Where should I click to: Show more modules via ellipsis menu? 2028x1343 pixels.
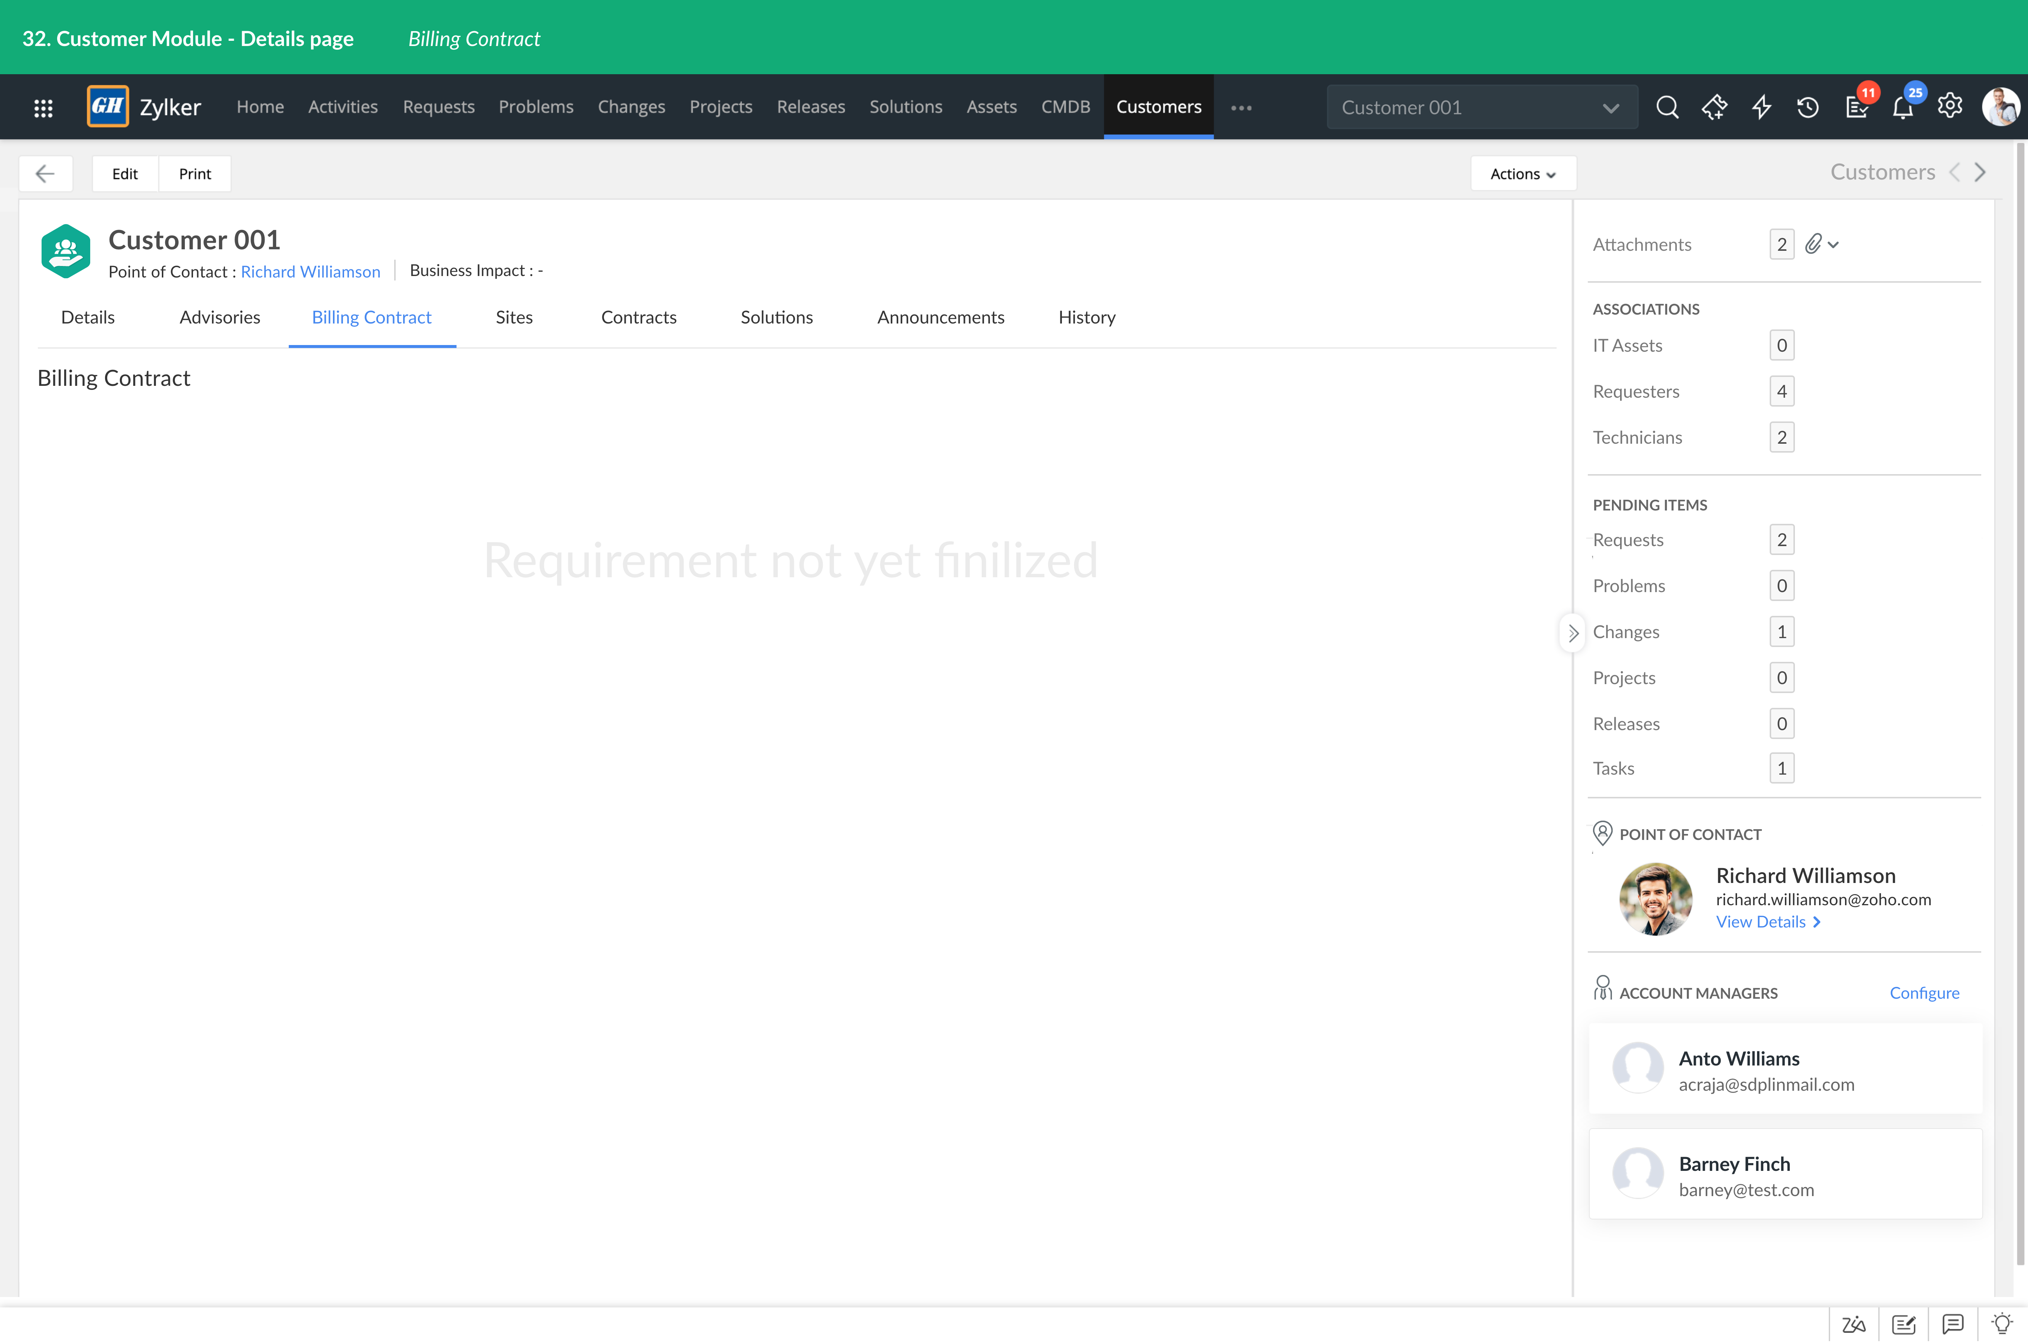click(1242, 107)
